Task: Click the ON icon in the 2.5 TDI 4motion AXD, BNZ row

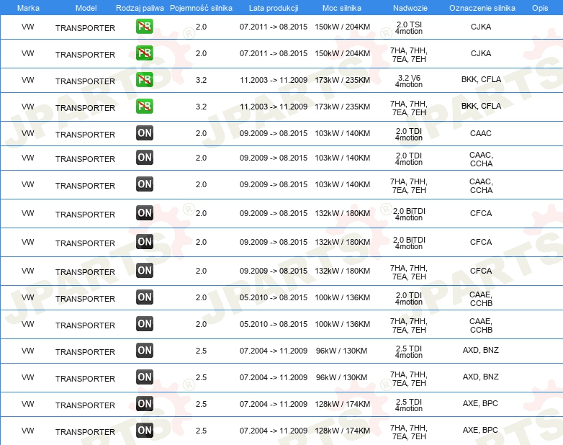Action: [x=145, y=351]
